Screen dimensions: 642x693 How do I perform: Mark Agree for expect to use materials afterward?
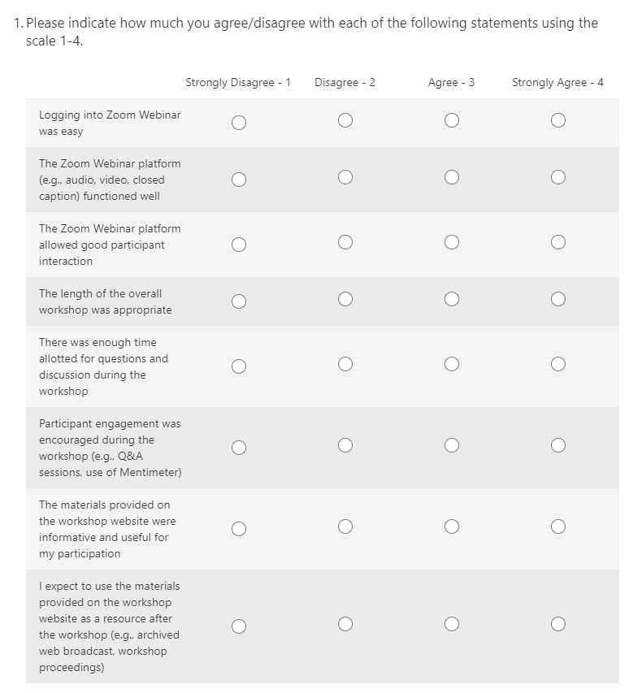point(452,624)
